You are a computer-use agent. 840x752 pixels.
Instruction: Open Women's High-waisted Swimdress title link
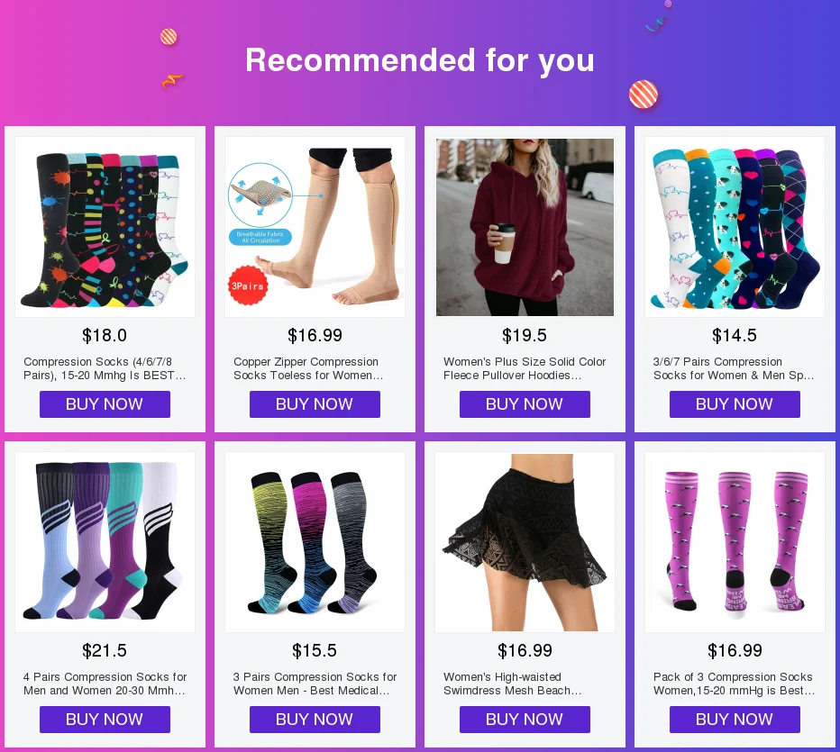[512, 684]
